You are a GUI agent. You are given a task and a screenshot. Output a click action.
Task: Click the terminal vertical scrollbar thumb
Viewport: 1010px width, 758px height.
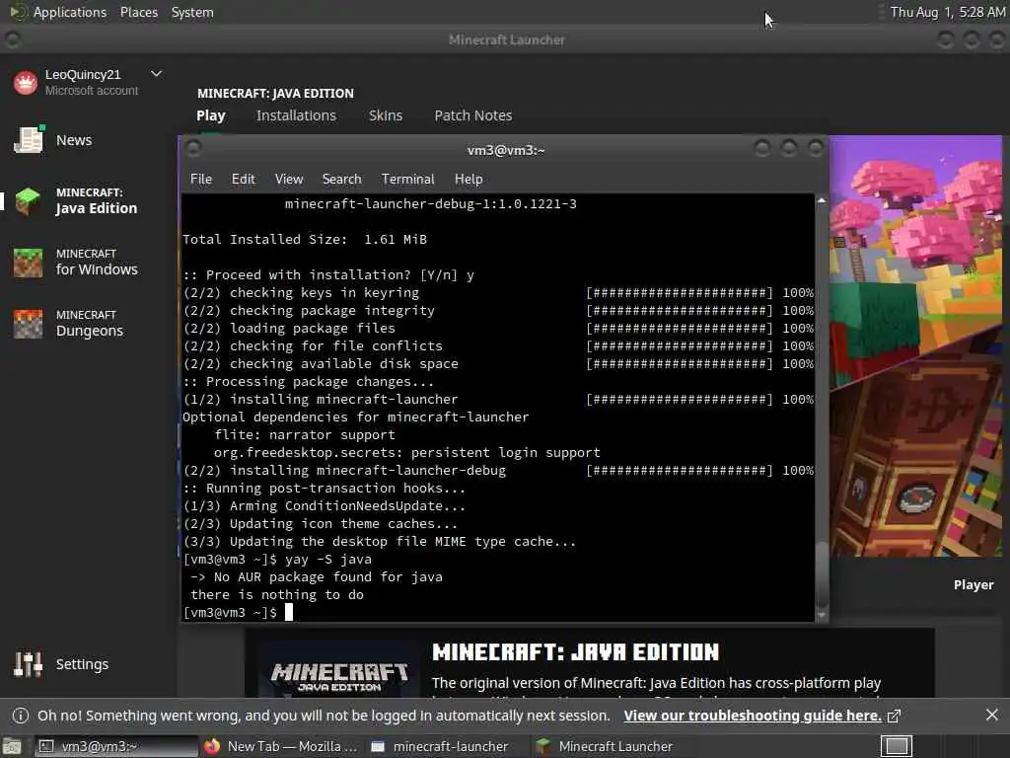pos(822,573)
